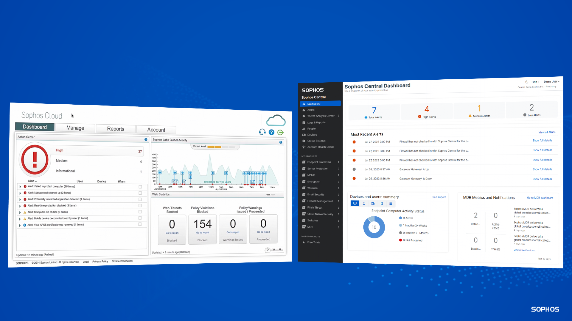Select the mobile device icon in Devices summary
Image resolution: width=572 pixels, height=321 pixels.
coord(382,204)
